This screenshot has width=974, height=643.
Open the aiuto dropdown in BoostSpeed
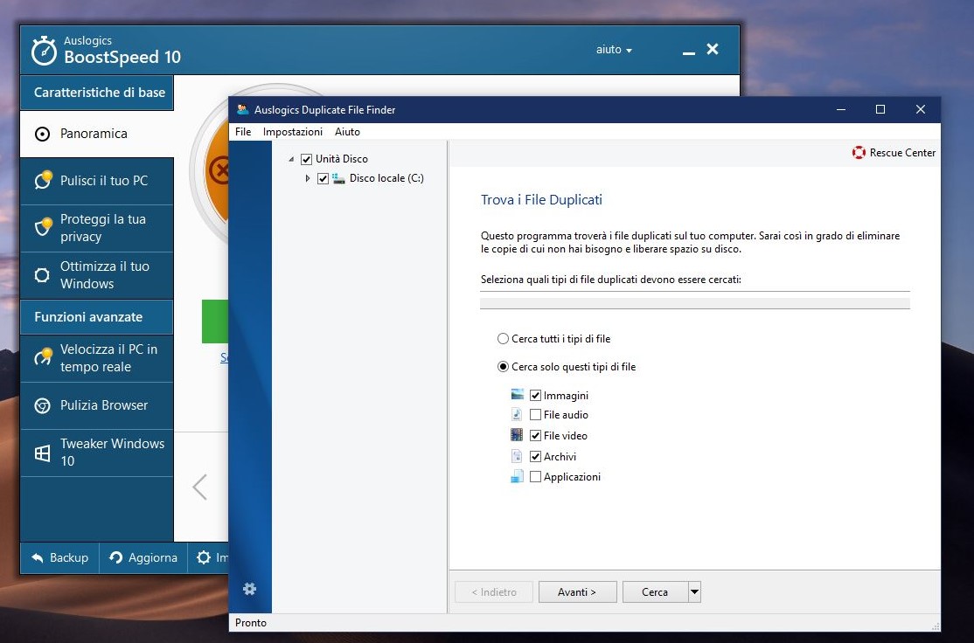coord(614,50)
